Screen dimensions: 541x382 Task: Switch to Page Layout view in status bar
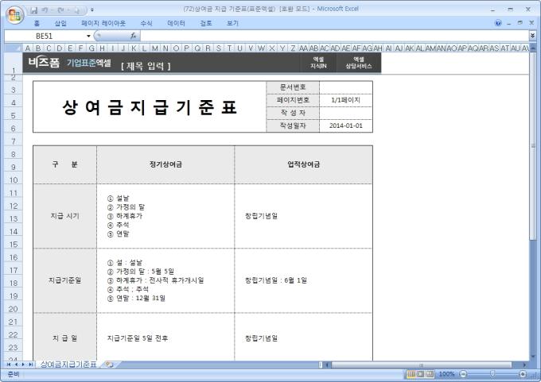(420, 374)
